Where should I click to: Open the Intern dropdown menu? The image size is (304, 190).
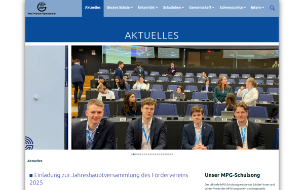[x=257, y=8]
